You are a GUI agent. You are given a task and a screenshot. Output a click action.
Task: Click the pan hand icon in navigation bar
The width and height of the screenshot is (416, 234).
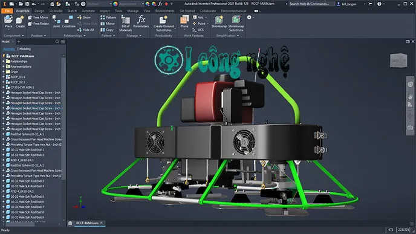coord(410,96)
